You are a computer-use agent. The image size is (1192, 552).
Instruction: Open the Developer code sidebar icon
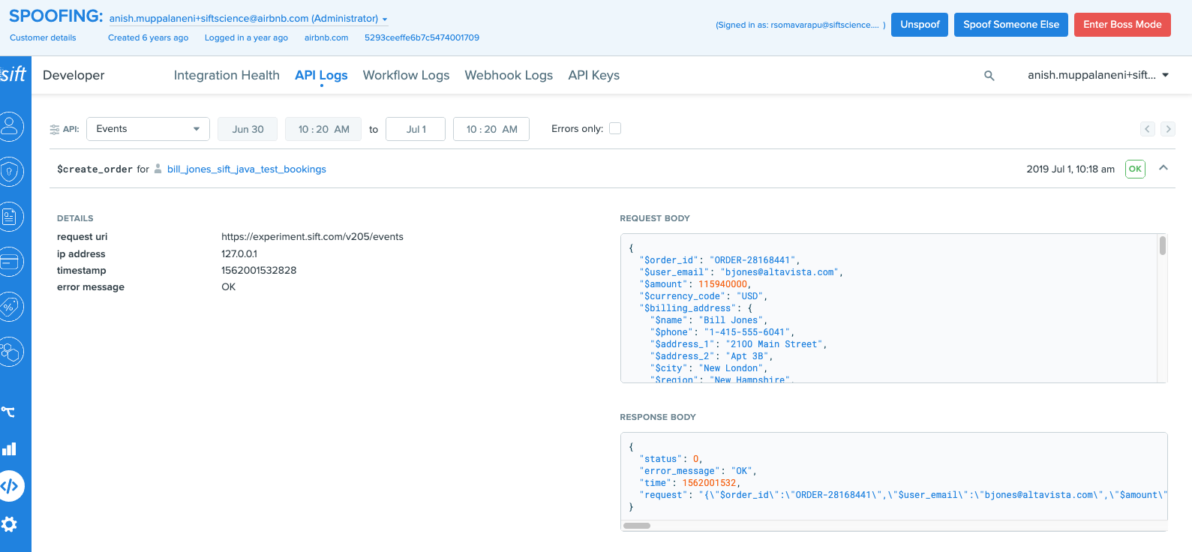(x=10, y=486)
